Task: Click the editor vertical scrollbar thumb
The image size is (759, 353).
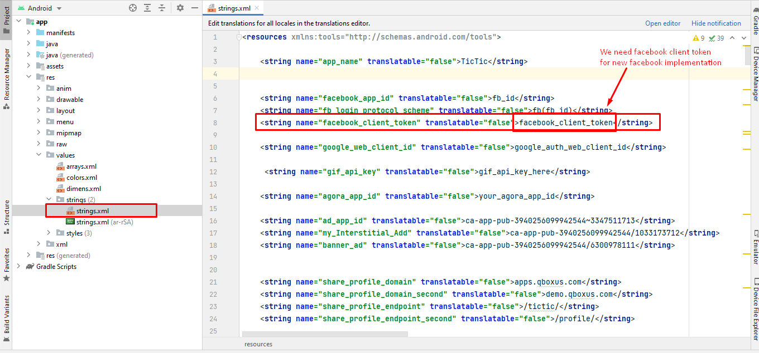Action: tap(747, 56)
